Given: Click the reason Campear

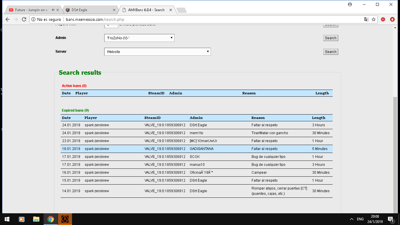Looking at the screenshot, I should pyautogui.click(x=259, y=173).
